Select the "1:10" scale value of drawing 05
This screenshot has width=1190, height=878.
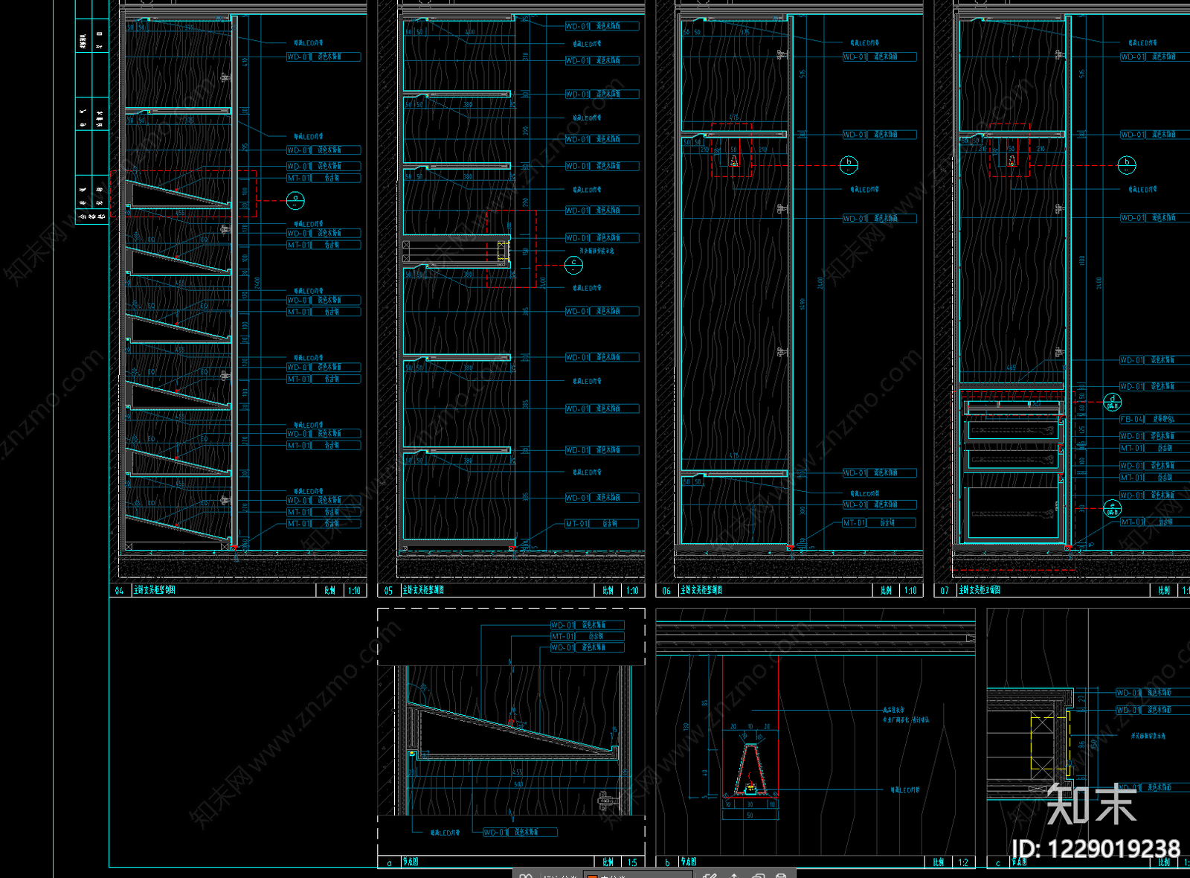[632, 590]
